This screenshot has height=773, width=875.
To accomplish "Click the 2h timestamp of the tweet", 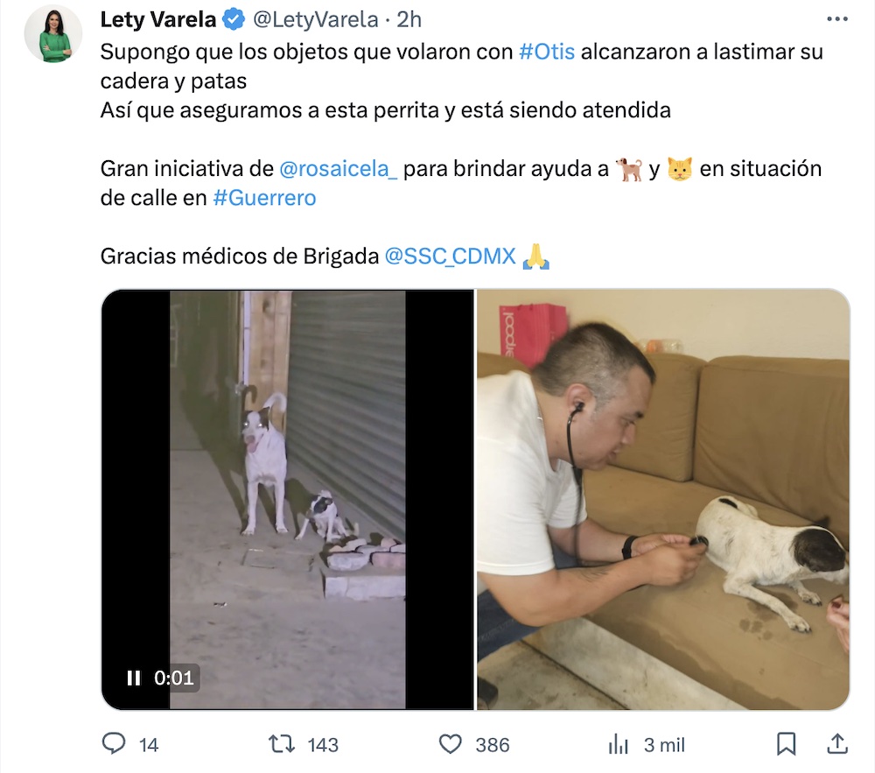I will point(409,19).
